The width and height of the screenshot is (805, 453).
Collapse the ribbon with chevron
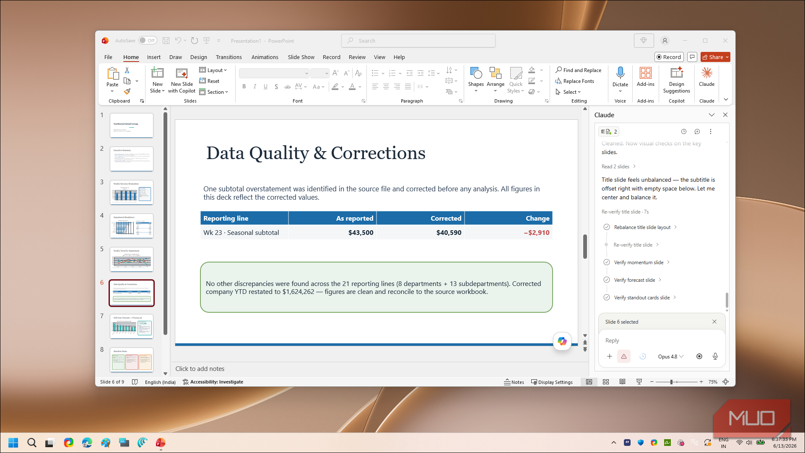(x=726, y=100)
